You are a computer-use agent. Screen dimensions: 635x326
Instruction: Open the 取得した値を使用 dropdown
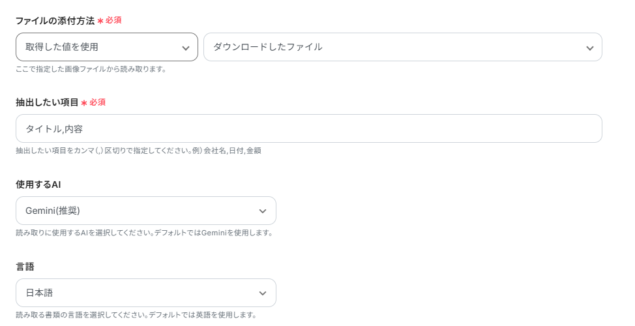[98, 47]
